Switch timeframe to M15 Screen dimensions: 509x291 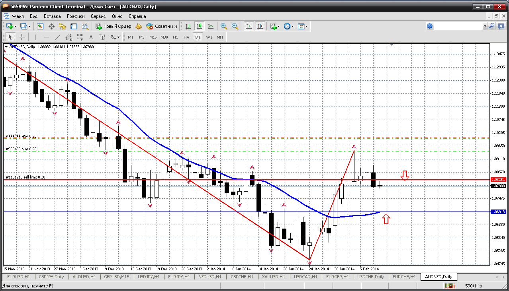click(x=153, y=37)
